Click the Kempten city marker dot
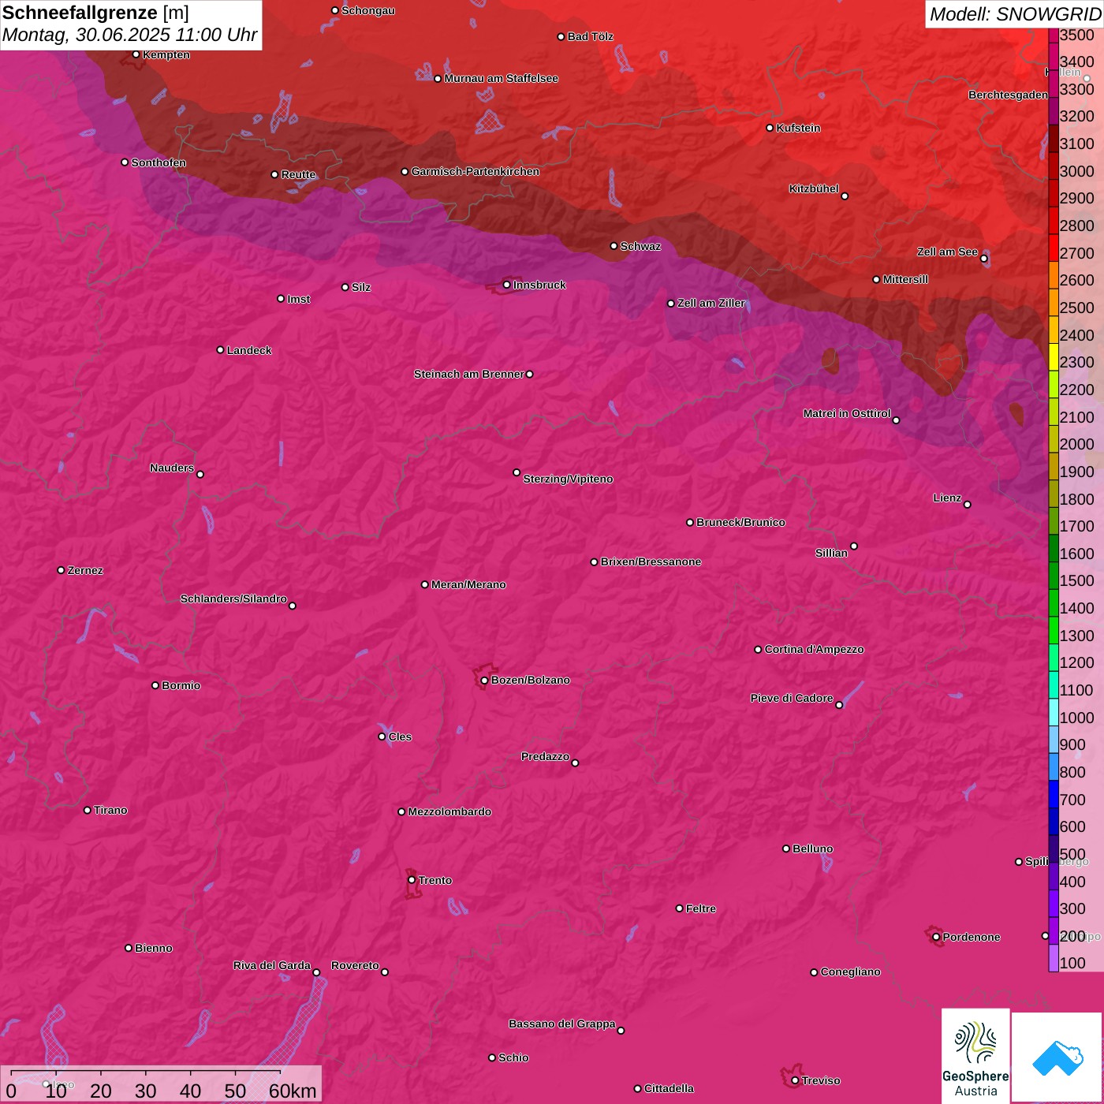The width and height of the screenshot is (1104, 1104). pos(136,54)
